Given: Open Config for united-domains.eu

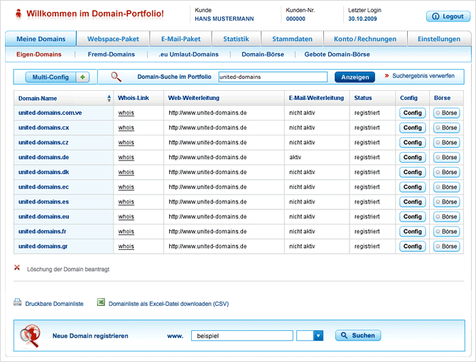Looking at the screenshot, I should point(412,216).
